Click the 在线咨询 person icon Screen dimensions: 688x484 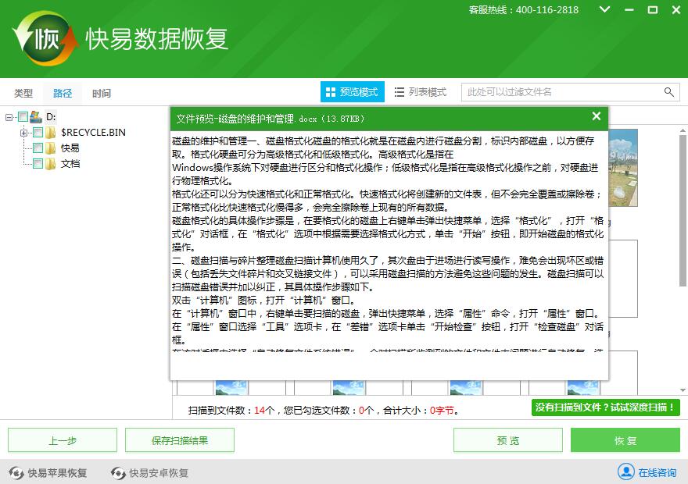tap(625, 472)
